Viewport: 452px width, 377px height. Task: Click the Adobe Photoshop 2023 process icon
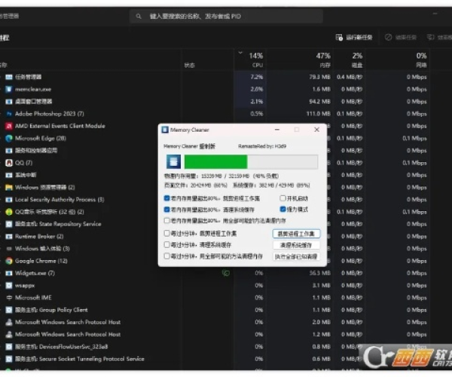(9, 114)
